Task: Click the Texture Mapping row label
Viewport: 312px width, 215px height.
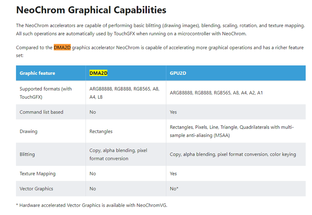Action: 37,174
